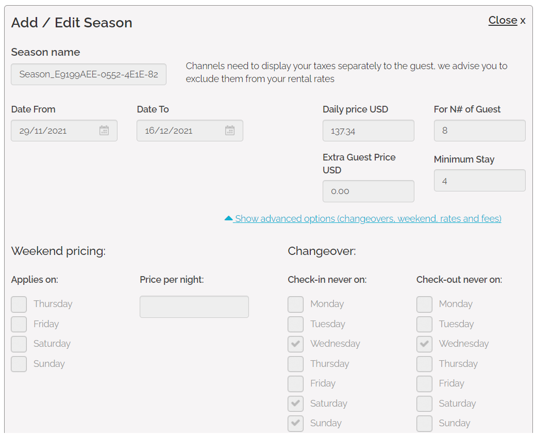Open the Date From calendar icon

tap(104, 131)
